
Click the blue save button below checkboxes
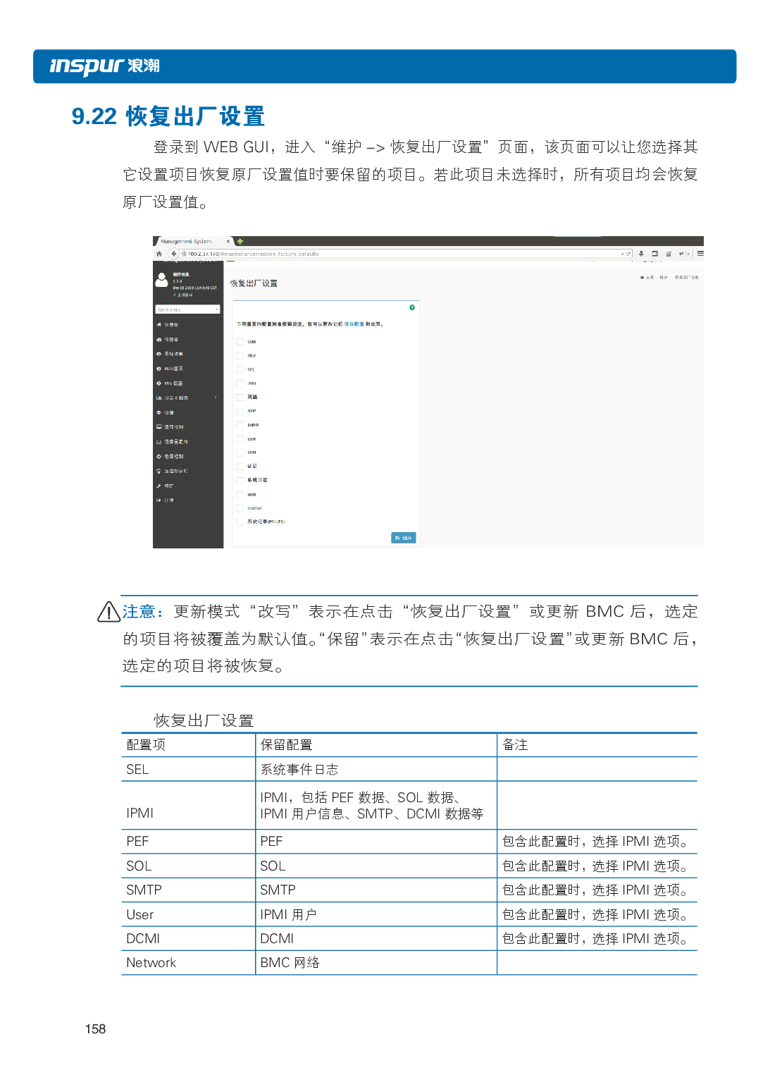(403, 538)
